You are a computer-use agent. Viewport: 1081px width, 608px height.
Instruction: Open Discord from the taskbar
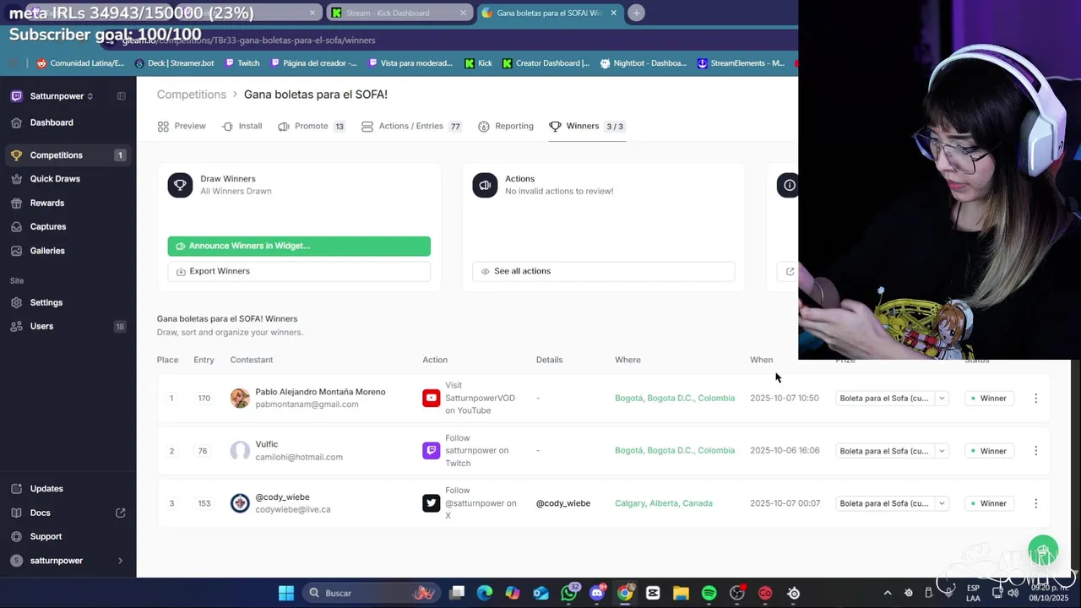tap(597, 593)
